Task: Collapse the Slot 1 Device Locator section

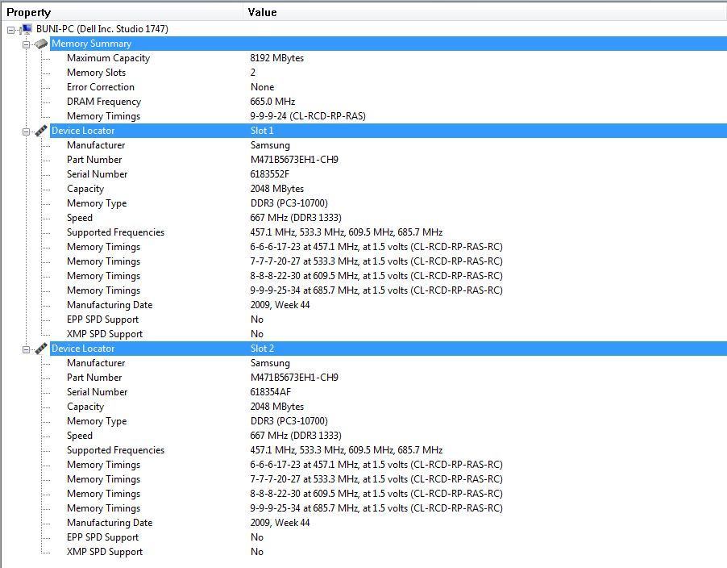Action: tap(26, 132)
